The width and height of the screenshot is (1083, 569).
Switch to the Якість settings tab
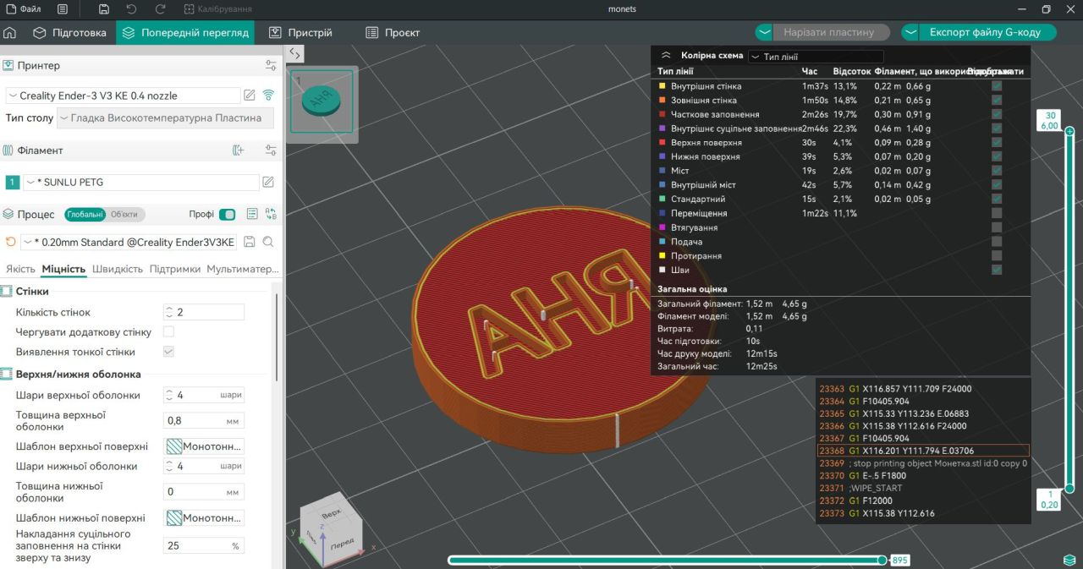(x=20, y=269)
